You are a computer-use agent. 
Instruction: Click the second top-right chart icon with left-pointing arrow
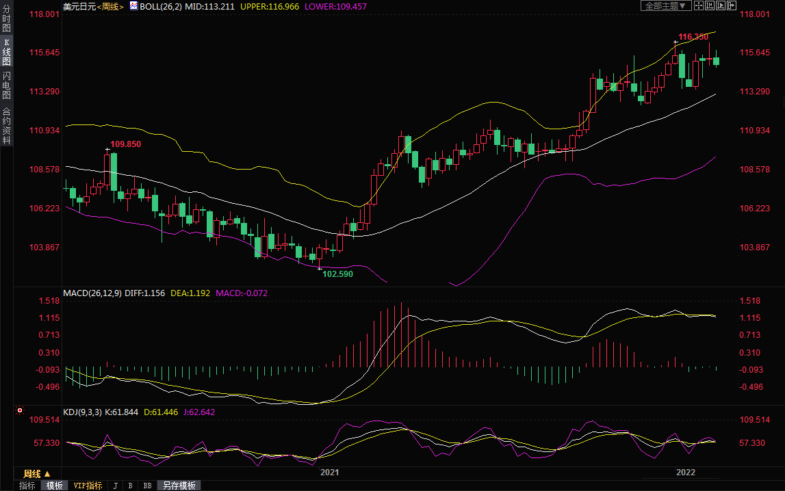click(710, 5)
